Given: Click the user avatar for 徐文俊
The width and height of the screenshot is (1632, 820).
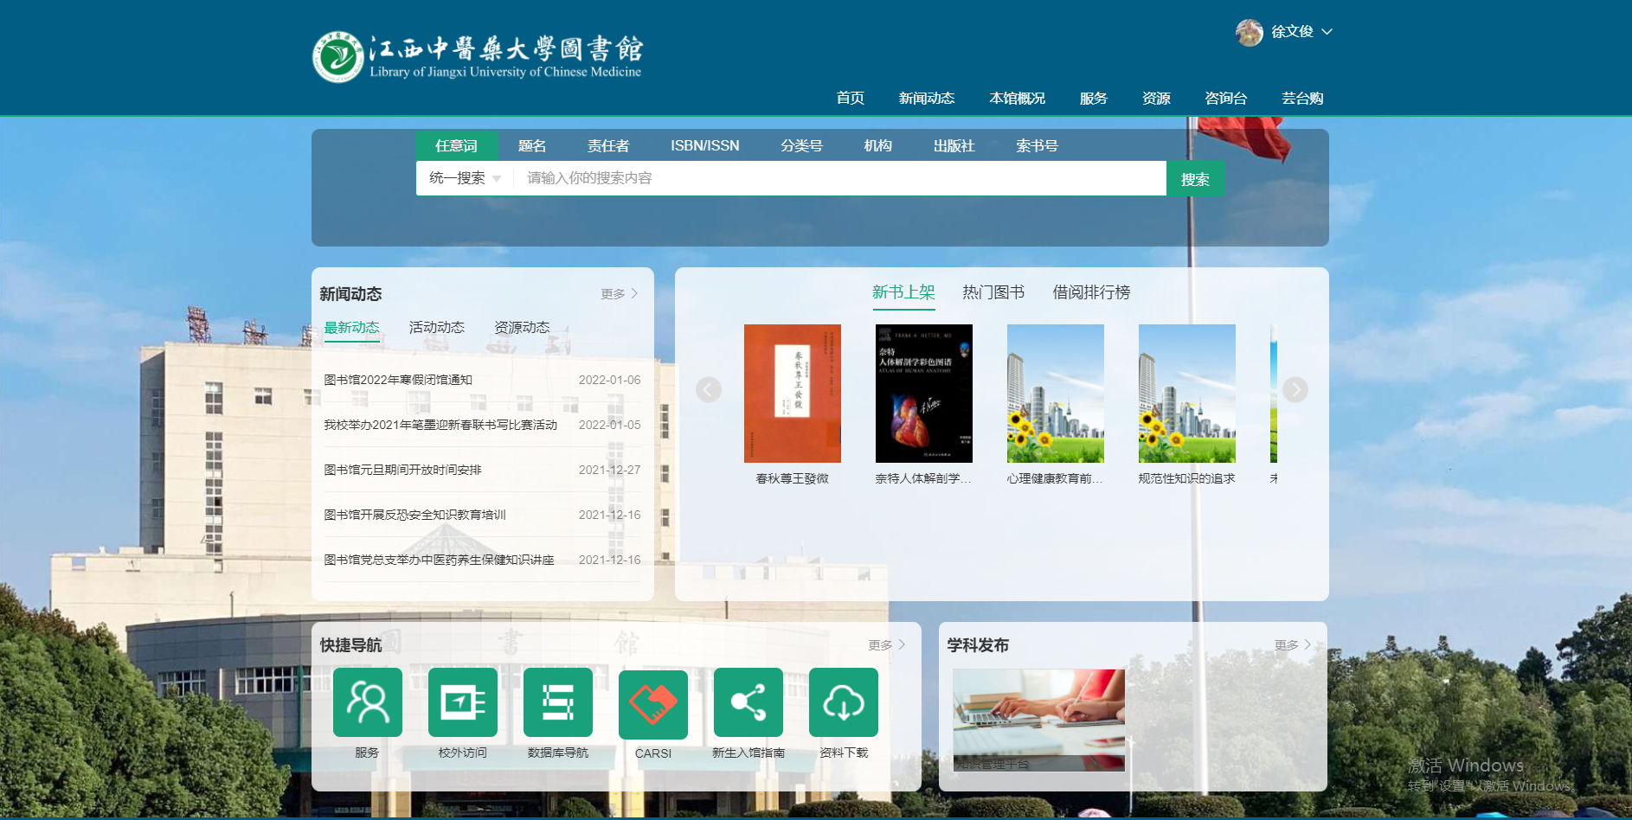Looking at the screenshot, I should (1249, 32).
